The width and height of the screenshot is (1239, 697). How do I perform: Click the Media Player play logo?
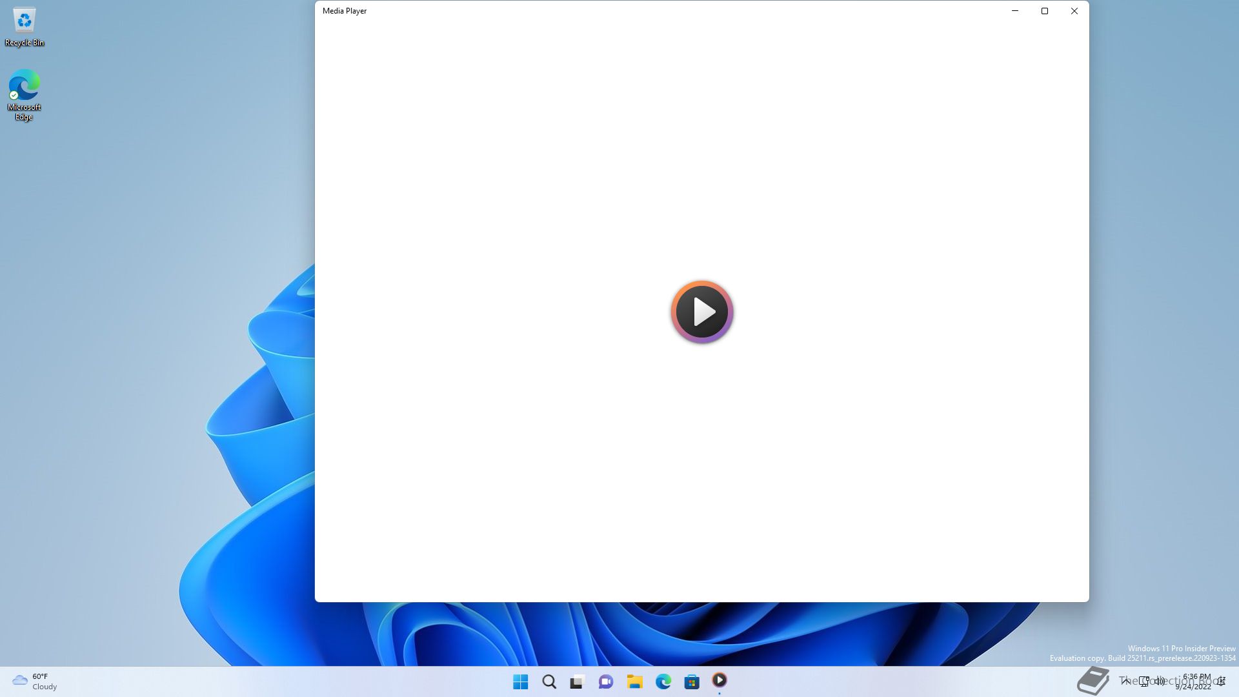702,312
